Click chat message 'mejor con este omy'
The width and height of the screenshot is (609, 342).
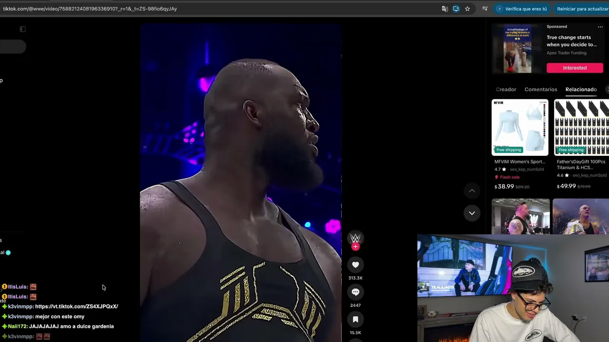tap(59, 316)
